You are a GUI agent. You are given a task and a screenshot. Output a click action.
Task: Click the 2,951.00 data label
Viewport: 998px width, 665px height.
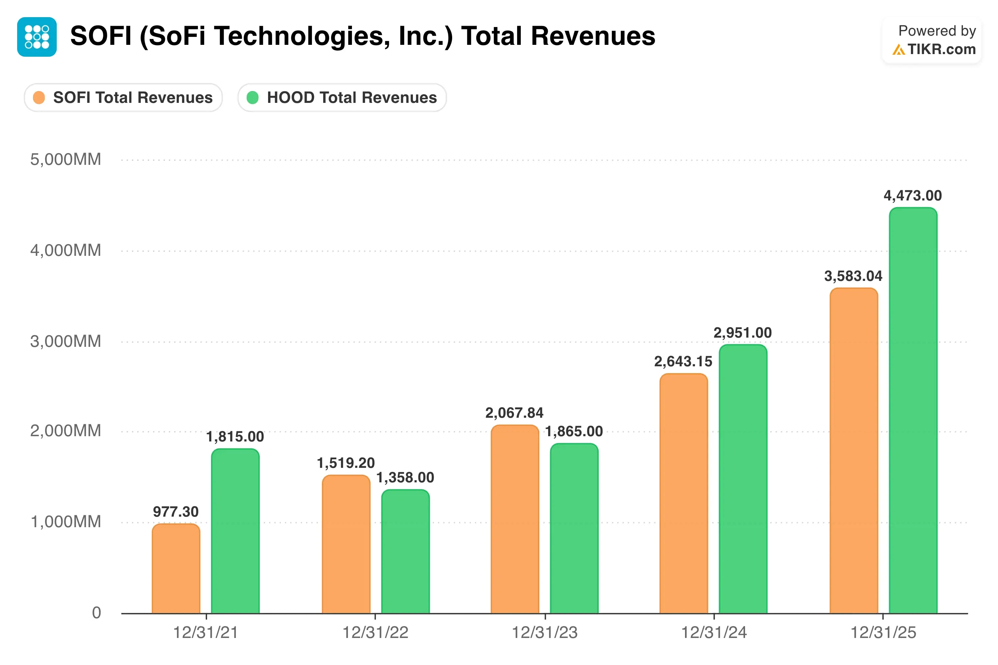pos(743,332)
